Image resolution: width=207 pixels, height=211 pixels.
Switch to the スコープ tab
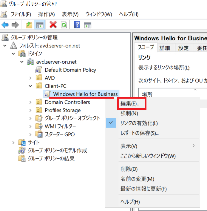coord(146,47)
